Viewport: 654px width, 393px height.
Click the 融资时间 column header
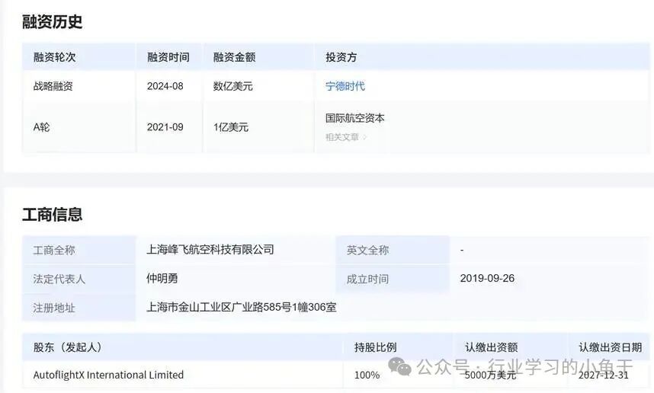[x=168, y=57]
